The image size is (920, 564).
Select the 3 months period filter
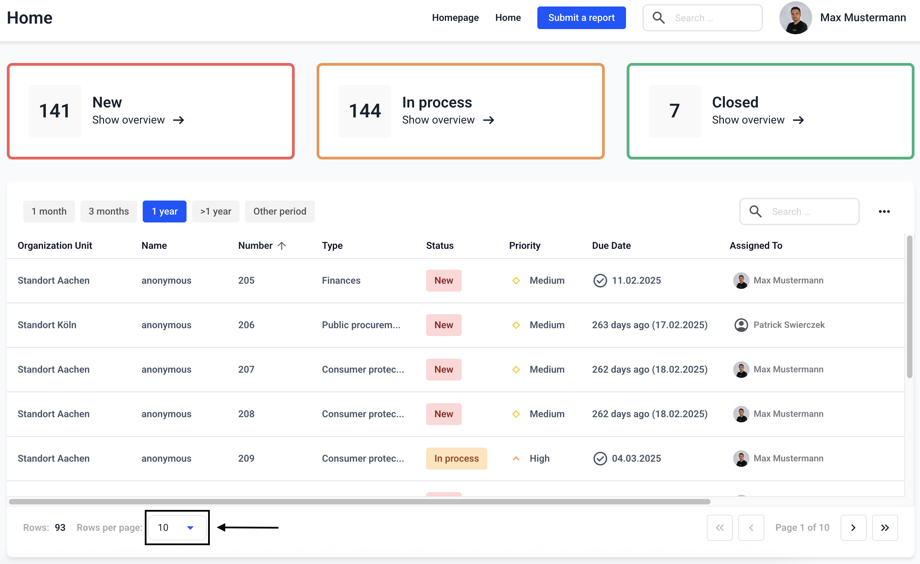(108, 211)
